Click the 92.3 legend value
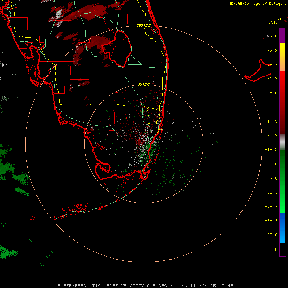Screen dimensions: 288x288 click(272, 50)
